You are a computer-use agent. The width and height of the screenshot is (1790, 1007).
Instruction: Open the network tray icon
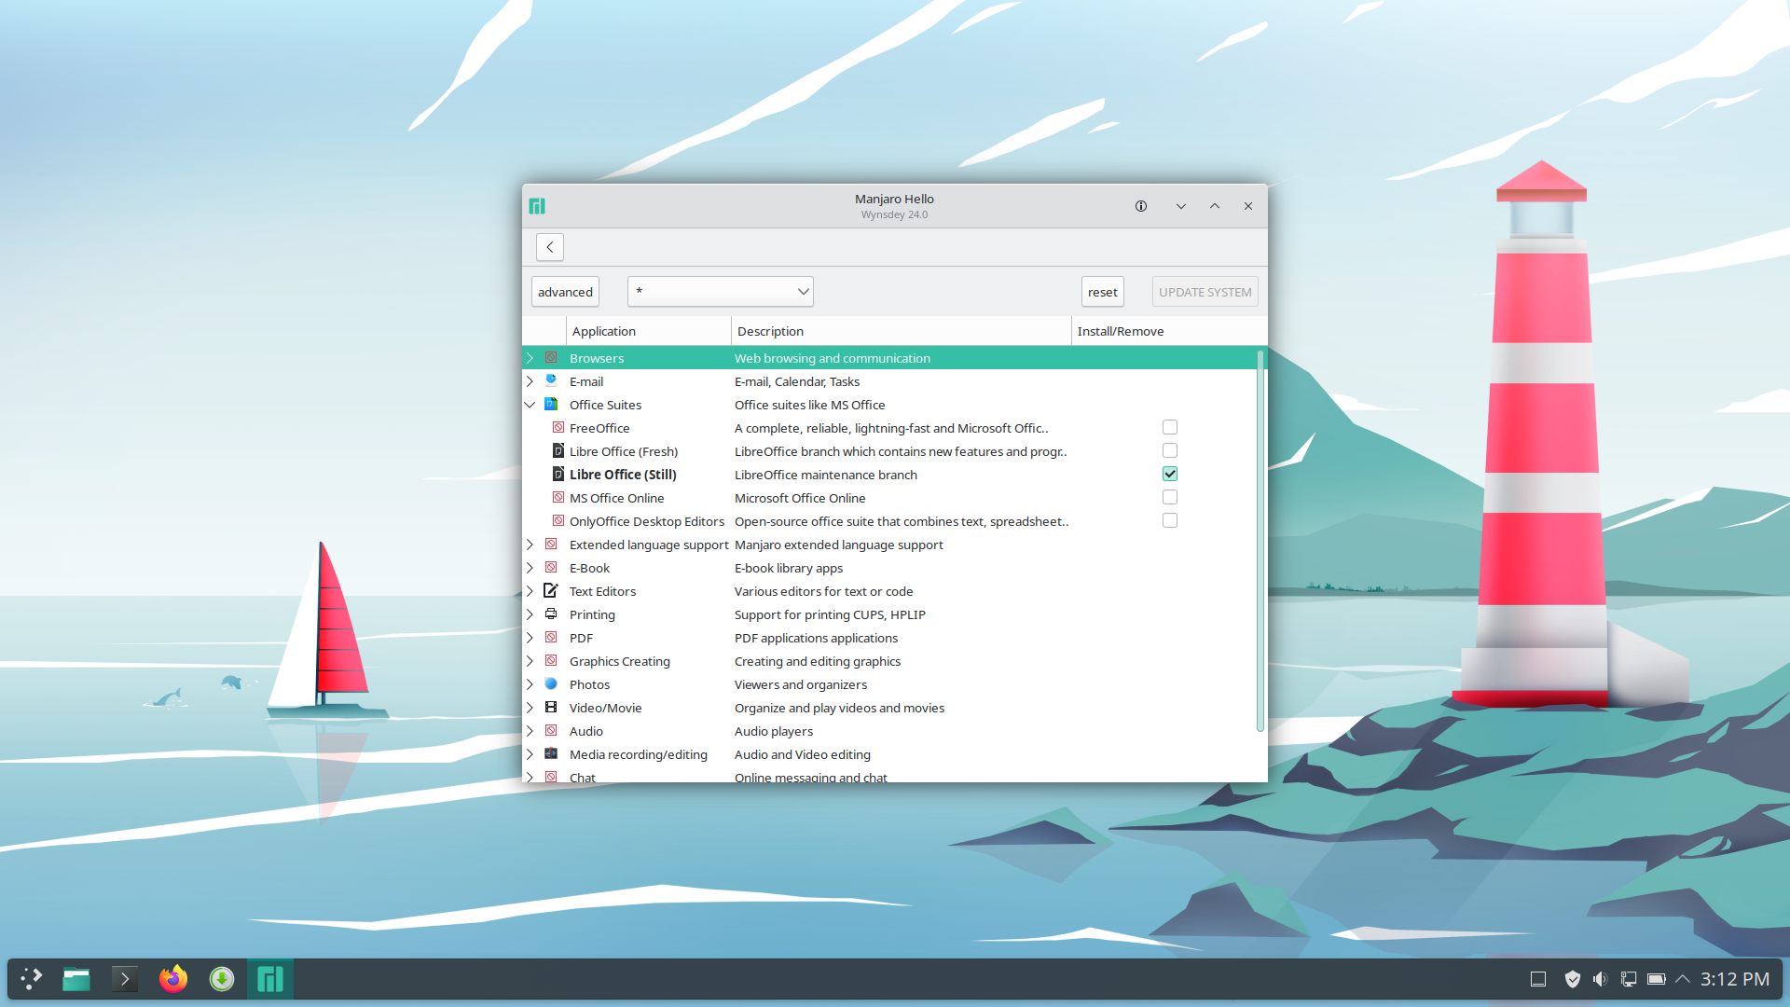(1629, 979)
